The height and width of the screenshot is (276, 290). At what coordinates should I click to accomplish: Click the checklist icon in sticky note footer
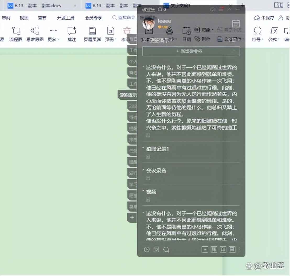156,250
